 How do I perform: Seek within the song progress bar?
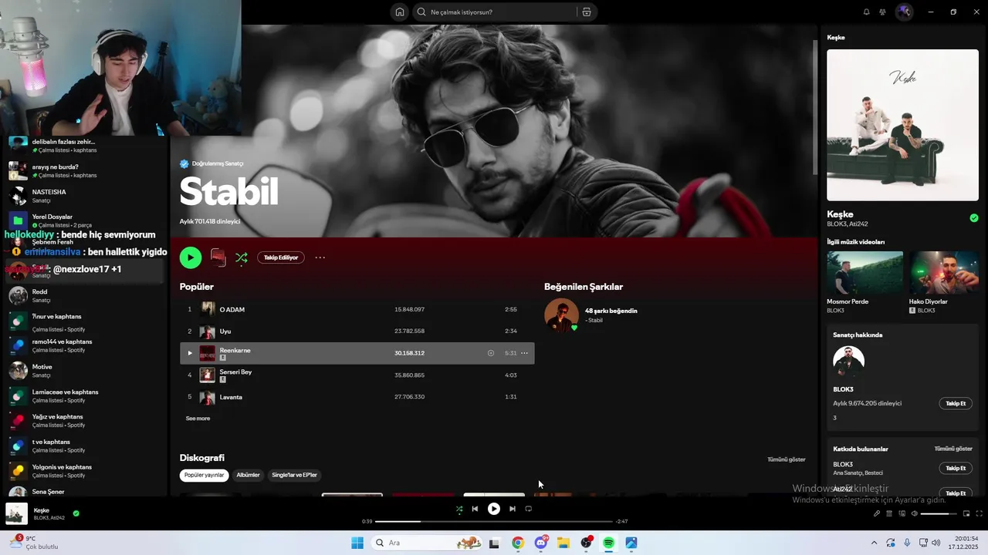493,522
